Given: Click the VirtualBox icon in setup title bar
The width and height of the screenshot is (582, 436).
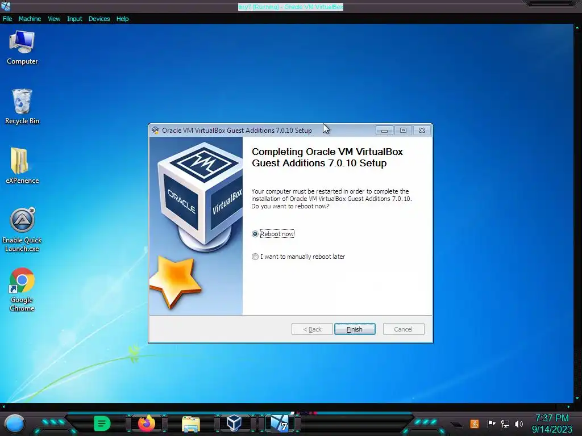Looking at the screenshot, I should pyautogui.click(x=155, y=130).
